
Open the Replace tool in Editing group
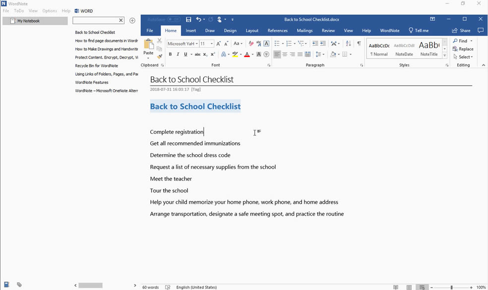click(464, 49)
